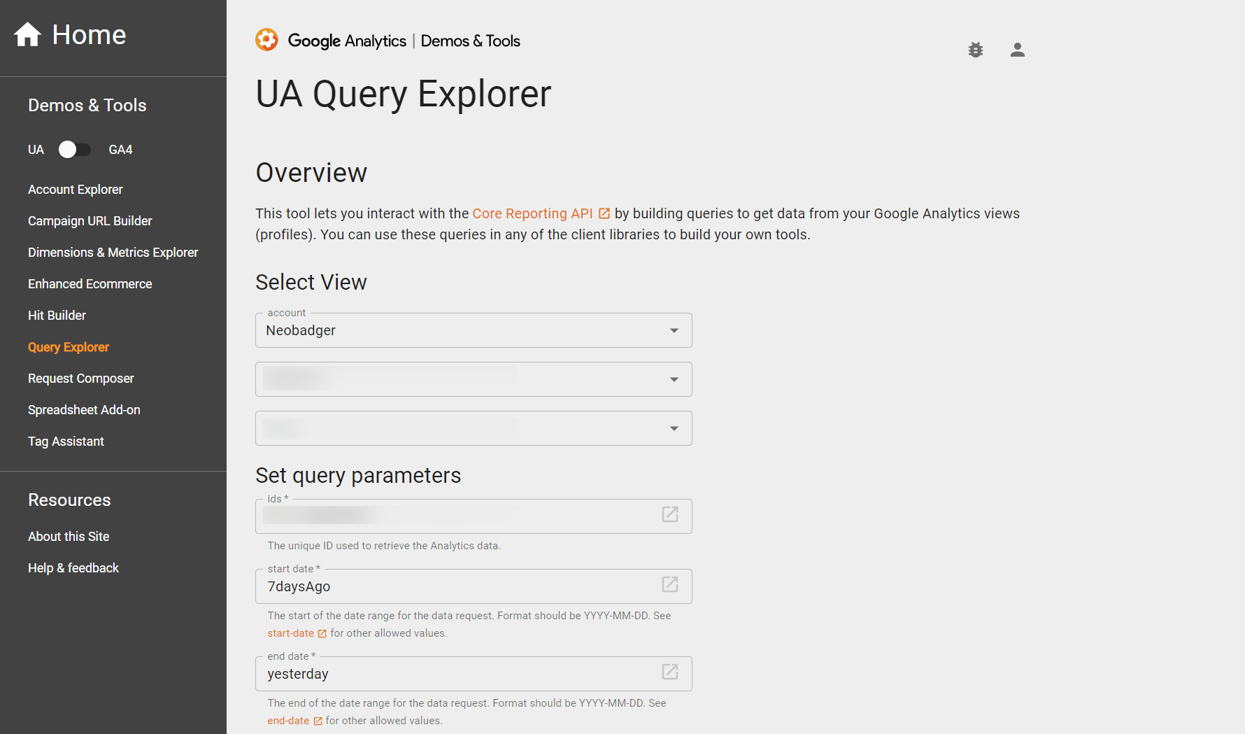Click the user profile icon

[1017, 50]
